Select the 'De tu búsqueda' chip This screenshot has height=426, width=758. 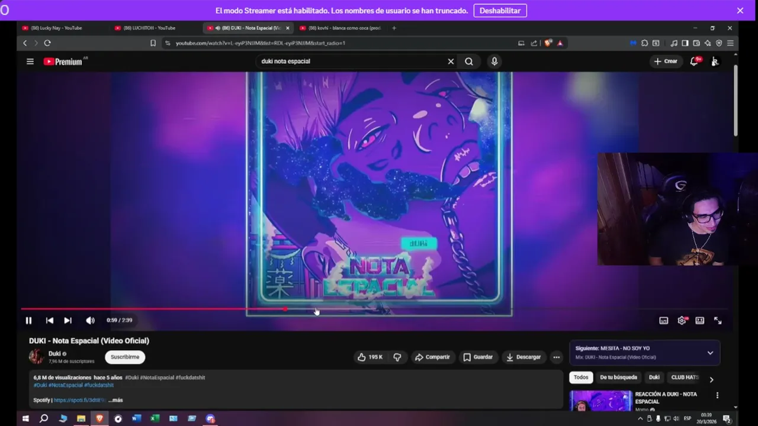[618, 377]
